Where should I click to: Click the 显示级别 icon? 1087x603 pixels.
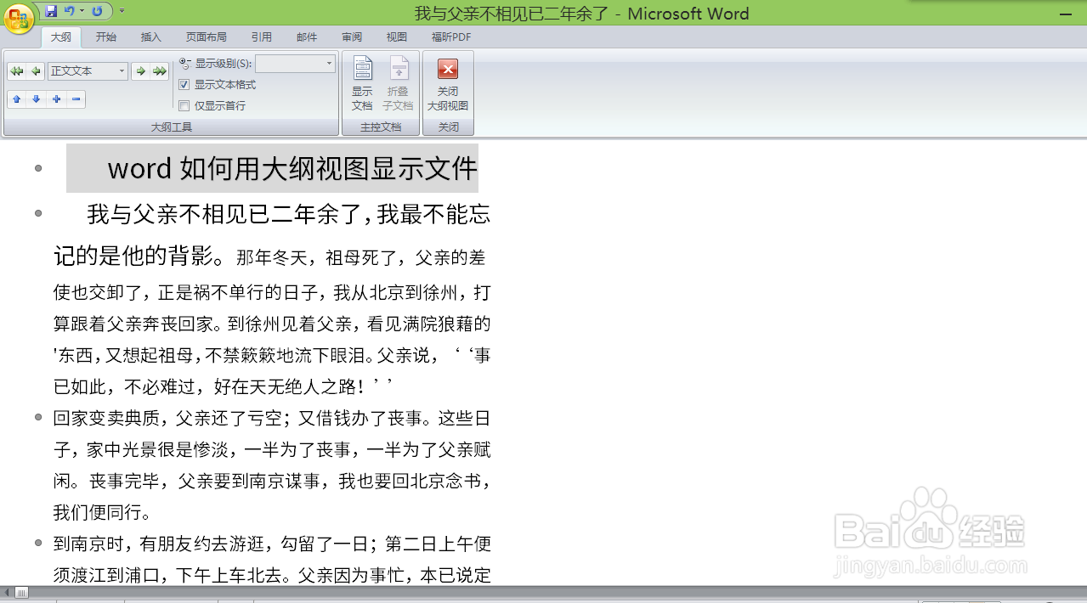click(x=185, y=64)
